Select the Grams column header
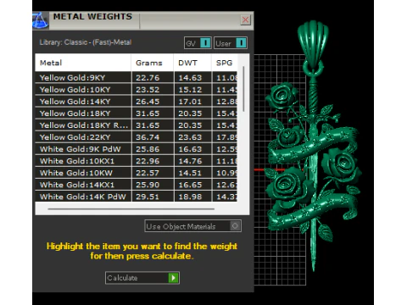The height and width of the screenshot is (305, 407). click(x=153, y=63)
